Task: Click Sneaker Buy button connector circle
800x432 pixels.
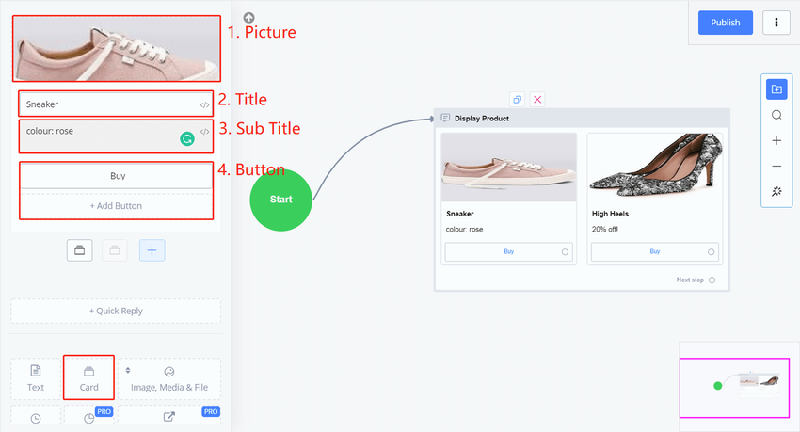Action: click(x=565, y=252)
